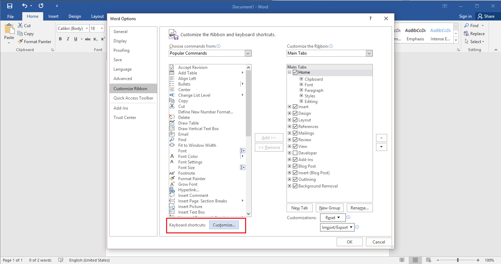
Task: Click the Repeat typing icon
Action: [x=41, y=6]
